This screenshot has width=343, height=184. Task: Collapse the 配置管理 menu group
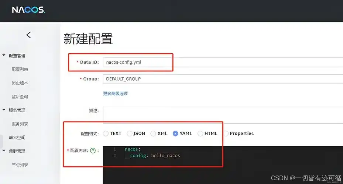click(4, 55)
